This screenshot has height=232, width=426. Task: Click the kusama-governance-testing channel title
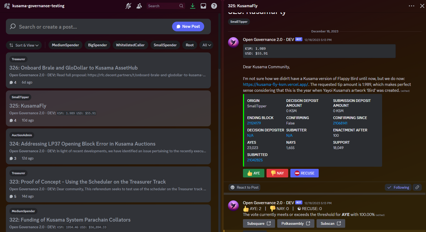pyautogui.click(x=38, y=6)
